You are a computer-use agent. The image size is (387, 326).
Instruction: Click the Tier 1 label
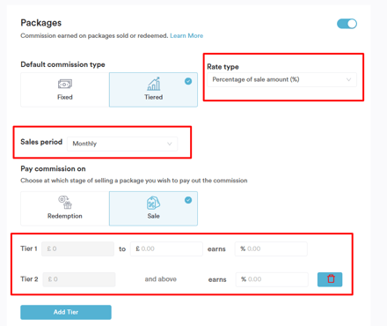click(29, 248)
